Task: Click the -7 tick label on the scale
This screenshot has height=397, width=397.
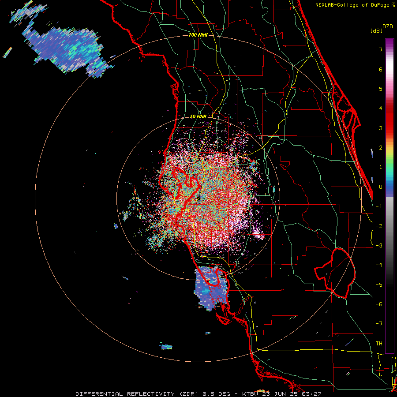Action: pos(379,324)
